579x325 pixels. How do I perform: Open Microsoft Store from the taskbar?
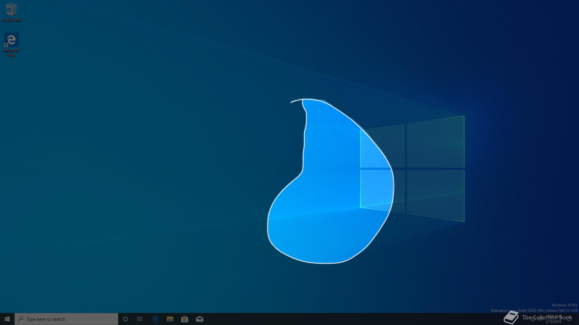(185, 319)
